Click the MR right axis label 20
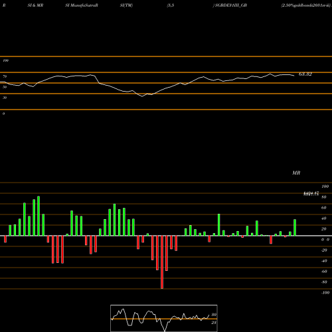The height and width of the screenshot is (332, 332). click(x=324, y=229)
